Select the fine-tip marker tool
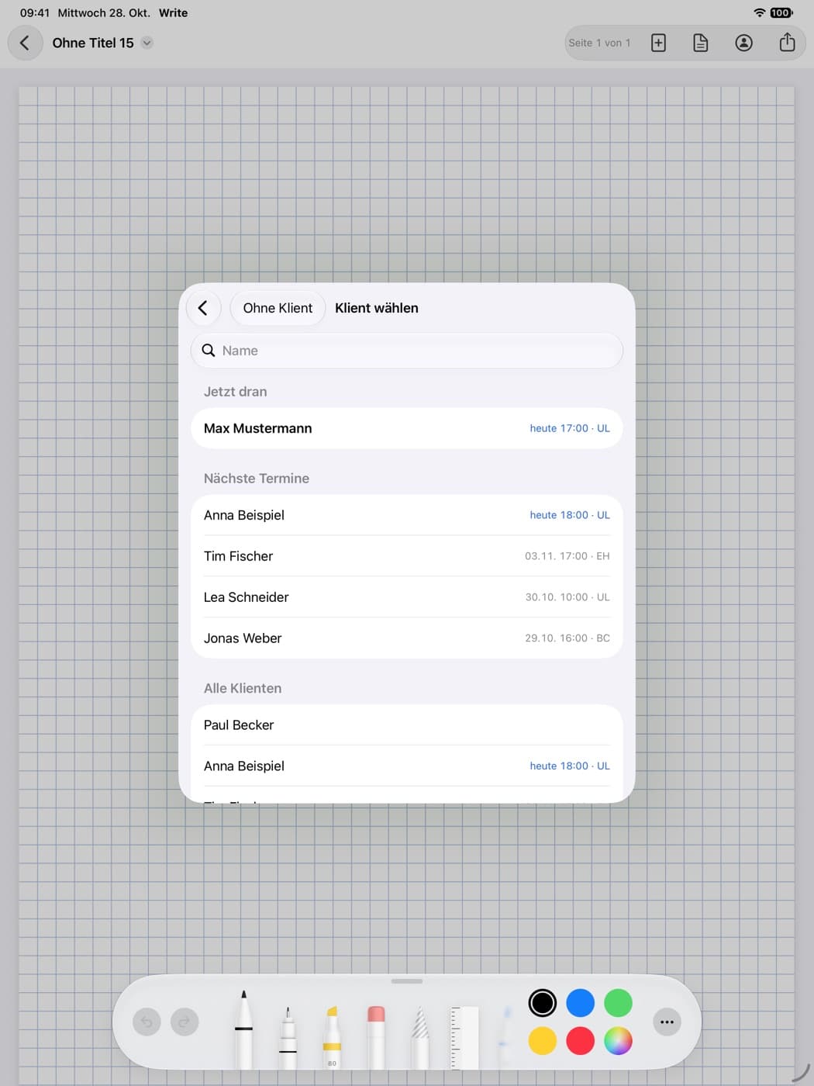Image resolution: width=814 pixels, height=1086 pixels. tap(288, 1036)
